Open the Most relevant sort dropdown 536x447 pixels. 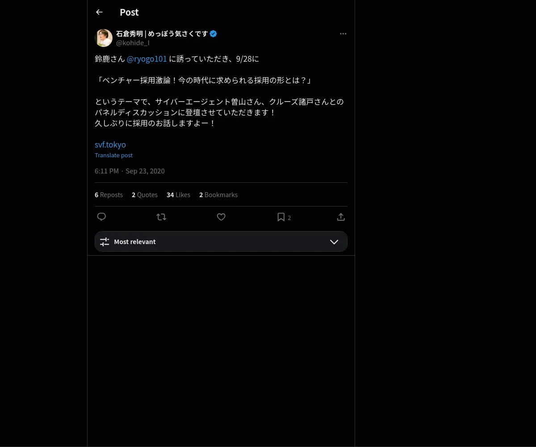pos(221,241)
